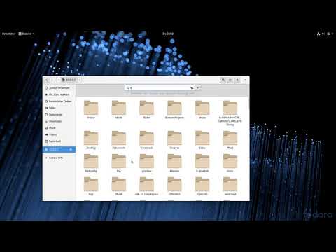Clear the search field with its clear icon

(x=192, y=88)
